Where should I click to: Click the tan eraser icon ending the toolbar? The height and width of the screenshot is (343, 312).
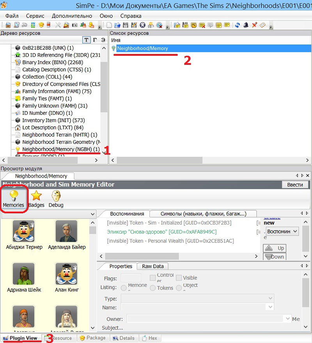(262, 25)
